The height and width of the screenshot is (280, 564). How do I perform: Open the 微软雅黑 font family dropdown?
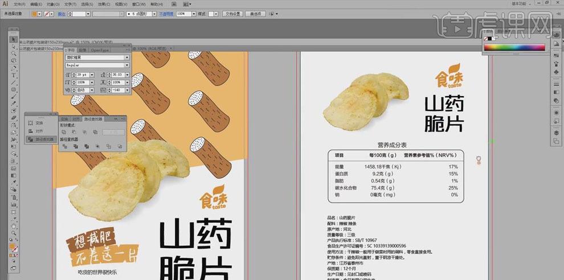tap(126, 57)
